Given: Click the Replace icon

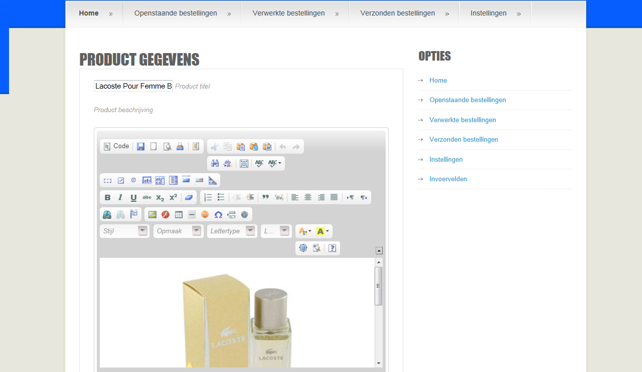Looking at the screenshot, I should [x=228, y=163].
